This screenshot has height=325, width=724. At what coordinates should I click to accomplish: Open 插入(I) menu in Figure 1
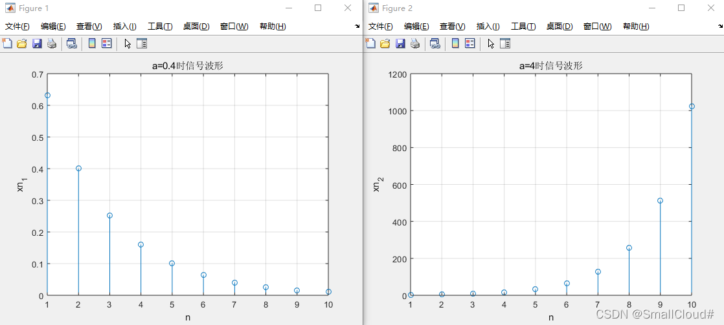coord(125,26)
